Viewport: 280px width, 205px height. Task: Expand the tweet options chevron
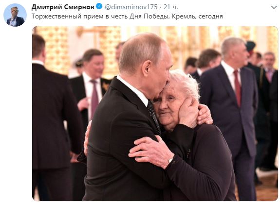point(274,7)
